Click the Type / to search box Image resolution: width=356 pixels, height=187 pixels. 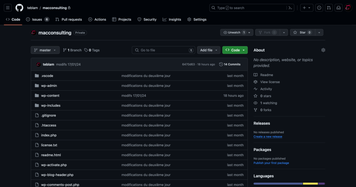pos(252,8)
